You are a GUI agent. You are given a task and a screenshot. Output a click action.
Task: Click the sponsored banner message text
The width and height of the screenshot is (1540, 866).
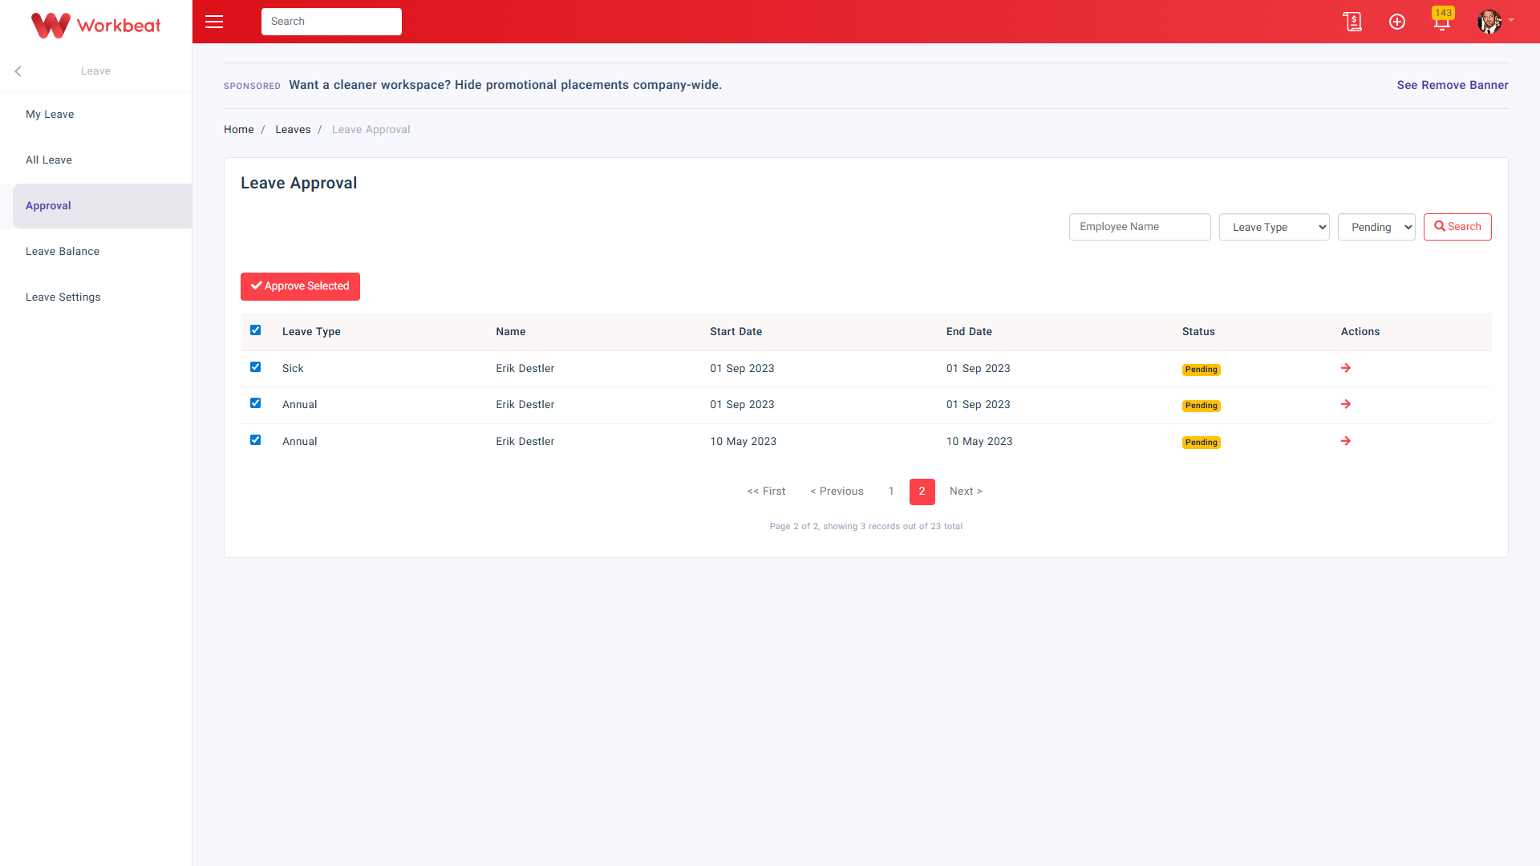tap(505, 85)
